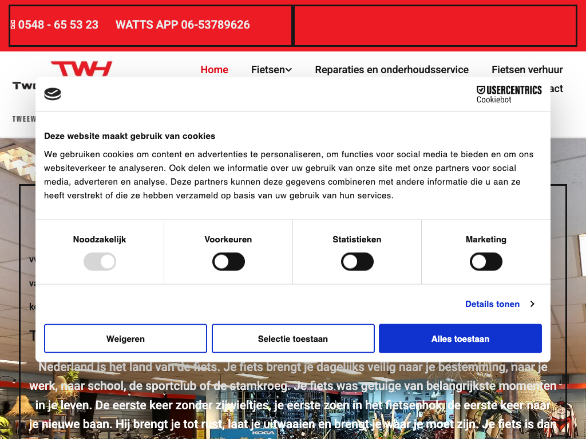Click WATTS APP 06-53789626 link
The width and height of the screenshot is (586, 439).
[x=183, y=25]
